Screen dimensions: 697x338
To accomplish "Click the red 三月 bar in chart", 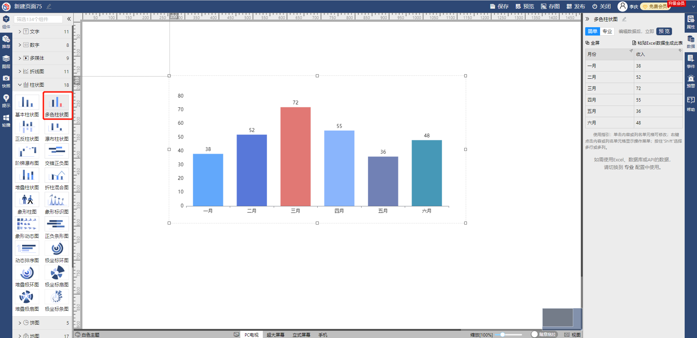I will (x=295, y=156).
